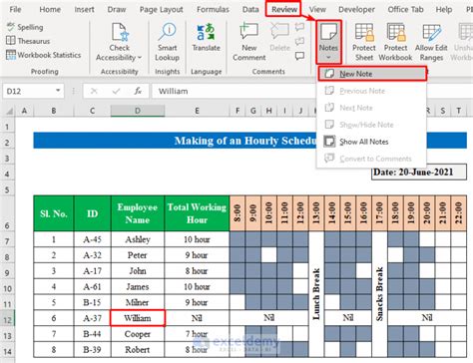The width and height of the screenshot is (473, 363).
Task: Select the William cell
Action: 138,318
